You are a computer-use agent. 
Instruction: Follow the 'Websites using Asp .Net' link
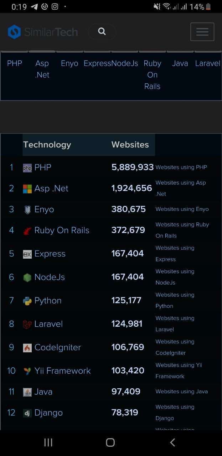coord(181,188)
